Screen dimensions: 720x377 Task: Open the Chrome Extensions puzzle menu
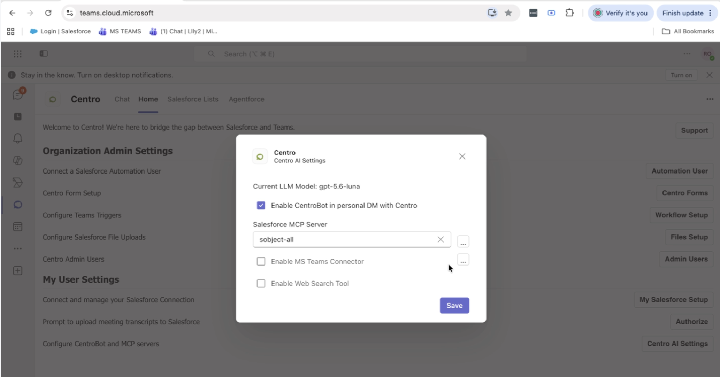[569, 13]
